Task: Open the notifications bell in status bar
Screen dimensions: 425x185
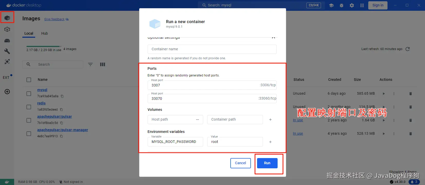Action: (x=414, y=182)
